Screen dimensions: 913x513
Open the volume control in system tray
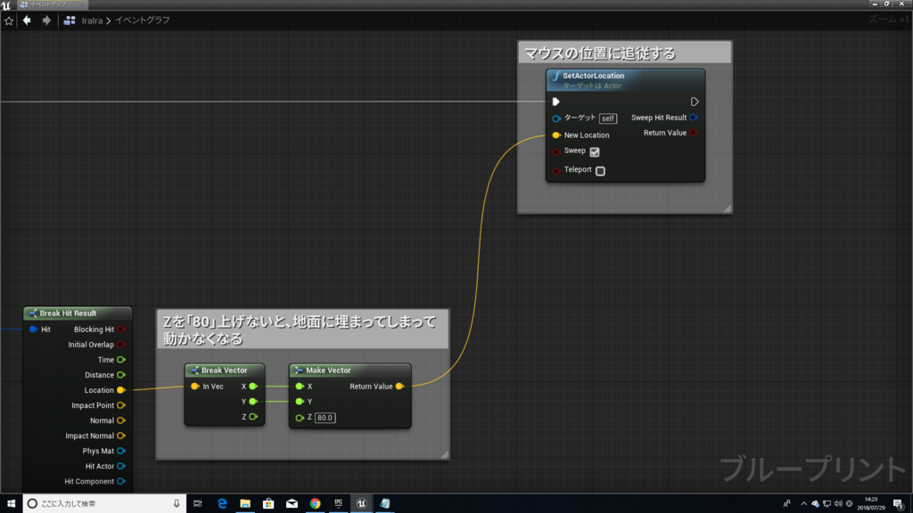tap(838, 504)
